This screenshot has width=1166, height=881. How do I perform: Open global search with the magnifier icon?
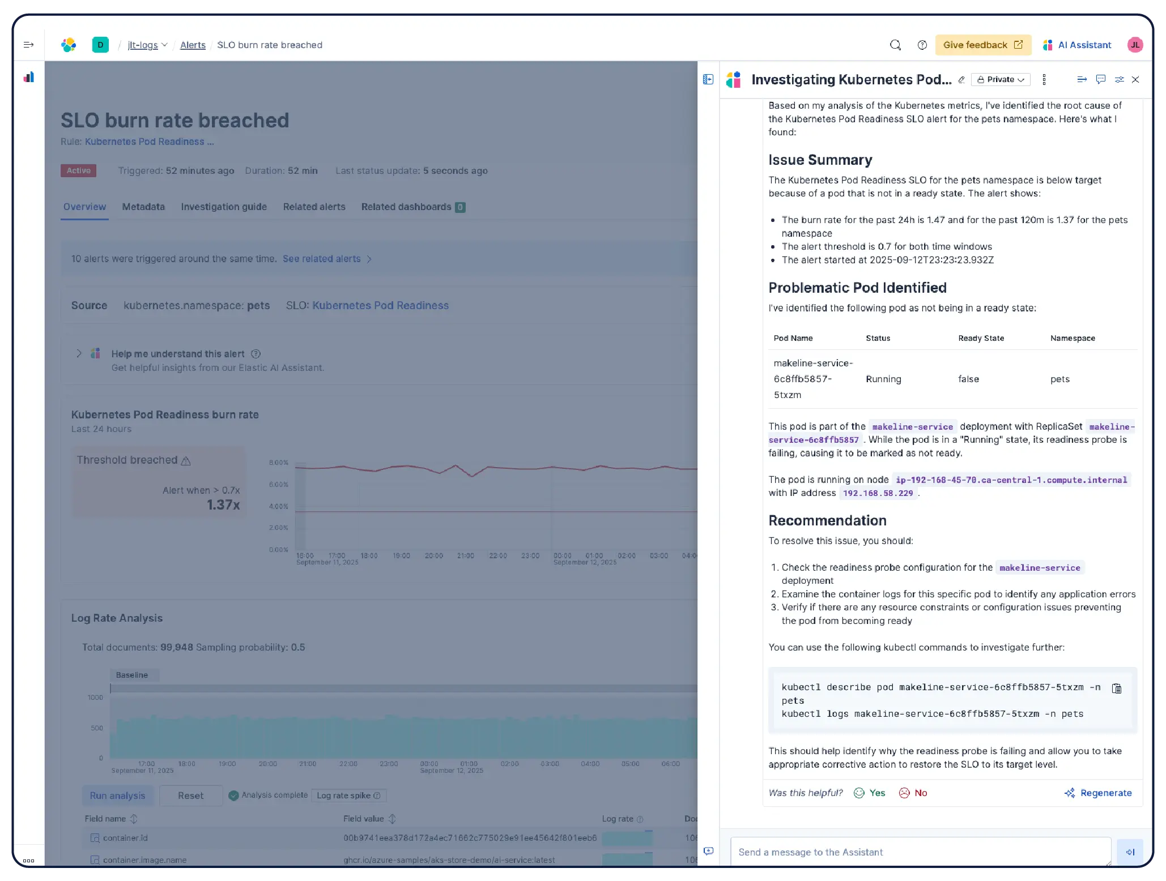895,45
